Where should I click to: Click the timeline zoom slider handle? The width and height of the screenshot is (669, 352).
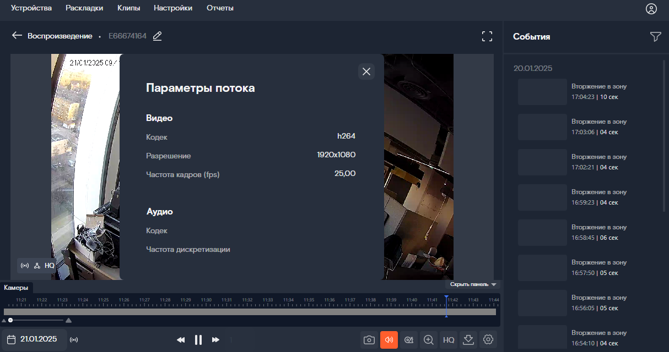10,320
